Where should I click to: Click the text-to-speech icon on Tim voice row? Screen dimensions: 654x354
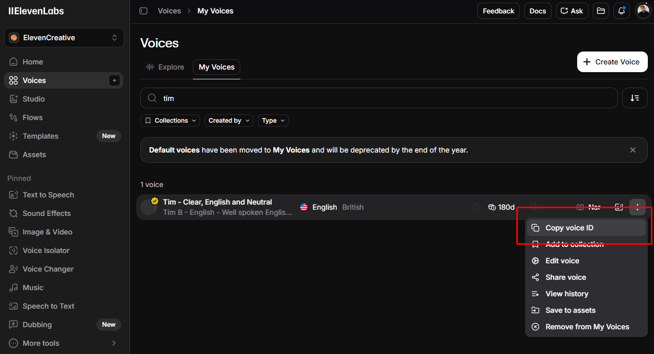(619, 207)
